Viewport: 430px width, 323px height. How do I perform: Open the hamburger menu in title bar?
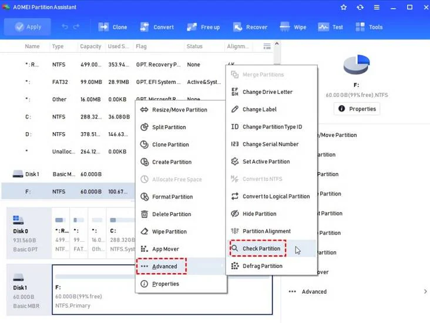click(x=377, y=8)
